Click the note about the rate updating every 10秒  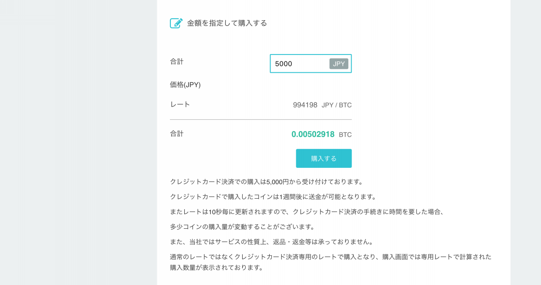(x=308, y=212)
